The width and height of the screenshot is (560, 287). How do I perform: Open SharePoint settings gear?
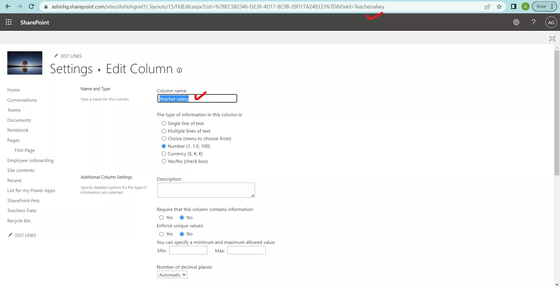[516, 22]
